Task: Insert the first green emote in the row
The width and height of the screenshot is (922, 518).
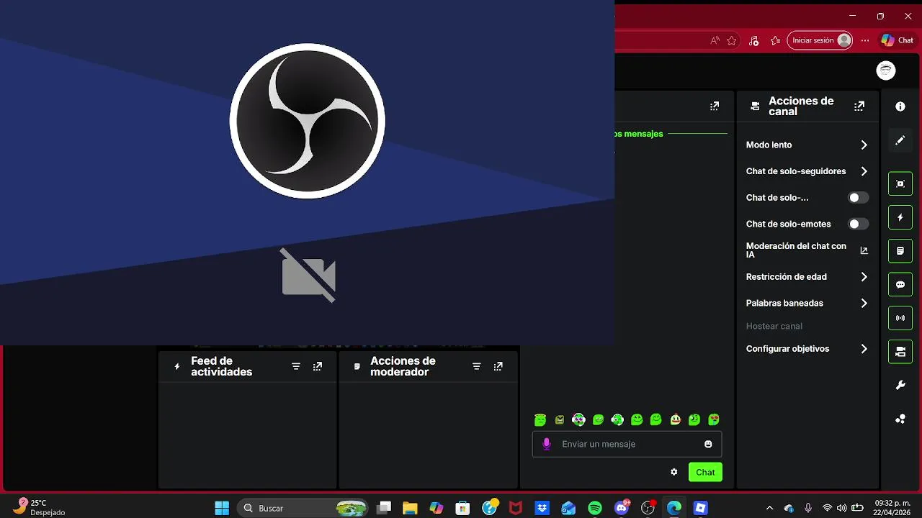Action: tap(540, 419)
